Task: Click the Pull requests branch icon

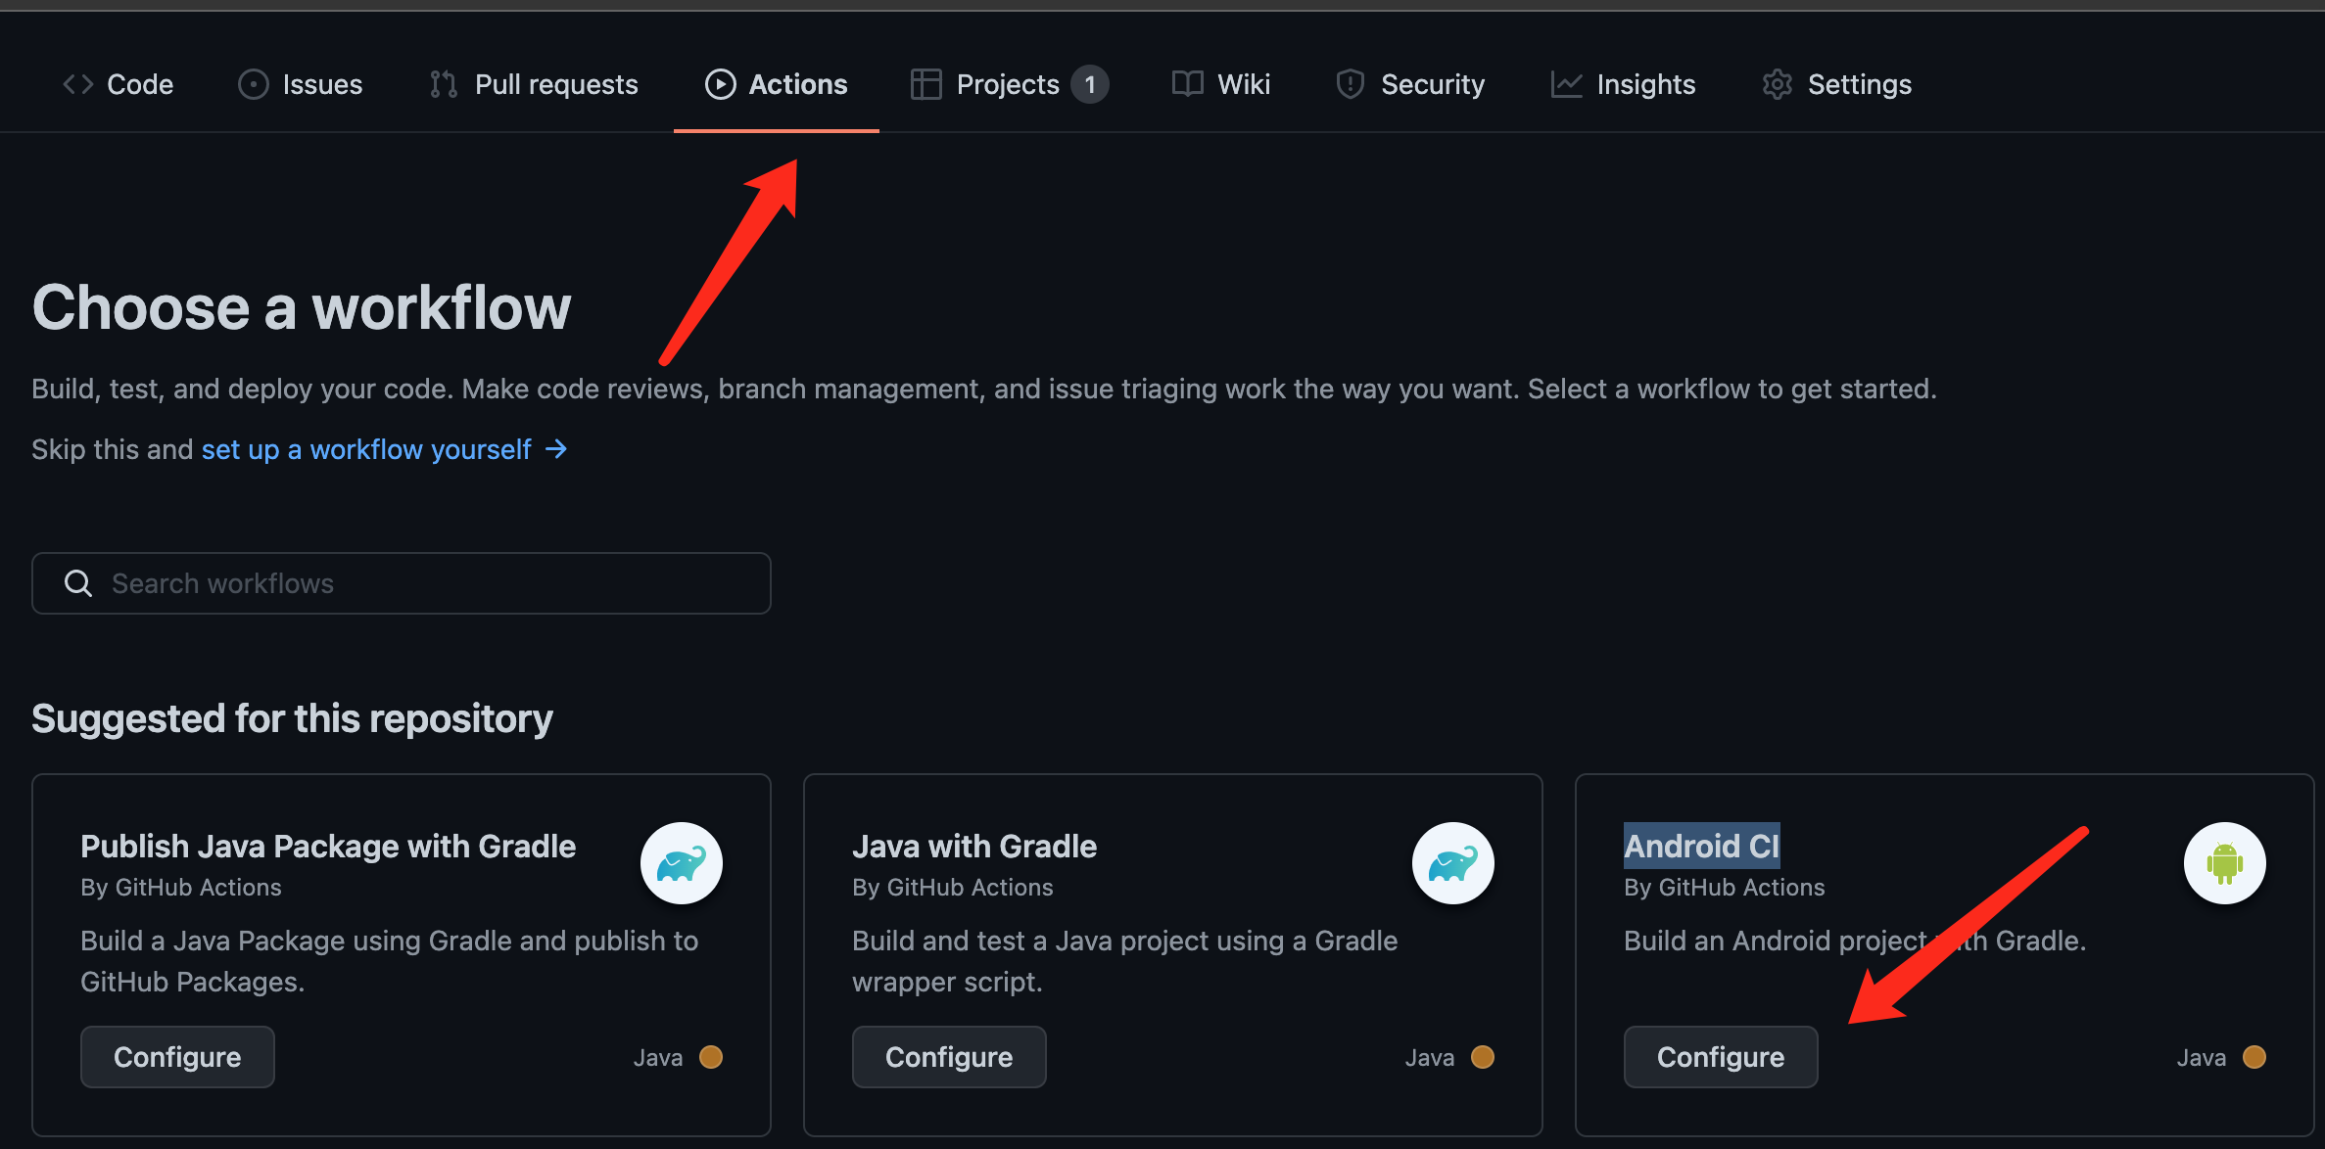Action: tap(444, 84)
